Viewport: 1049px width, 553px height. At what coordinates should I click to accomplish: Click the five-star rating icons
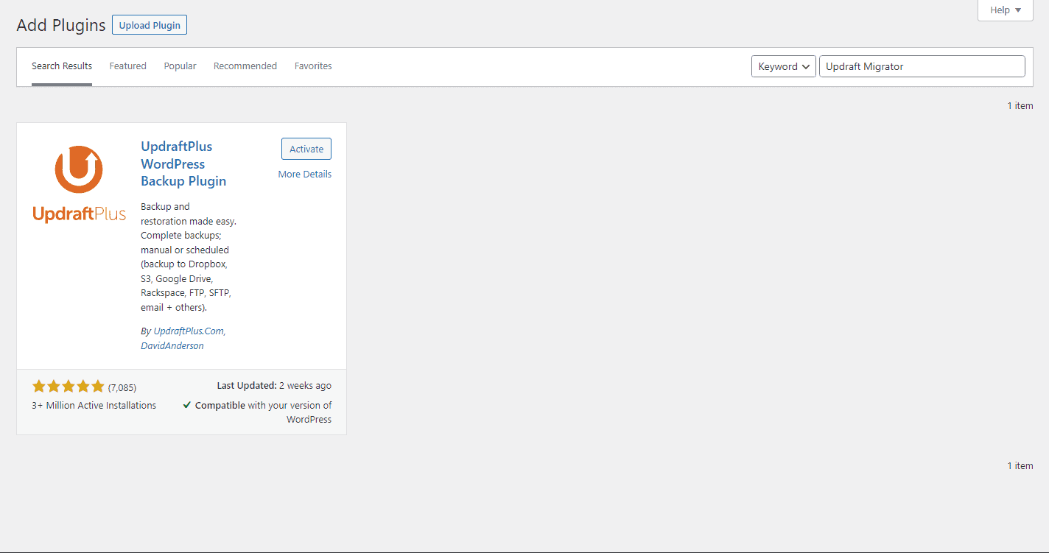[x=69, y=387]
